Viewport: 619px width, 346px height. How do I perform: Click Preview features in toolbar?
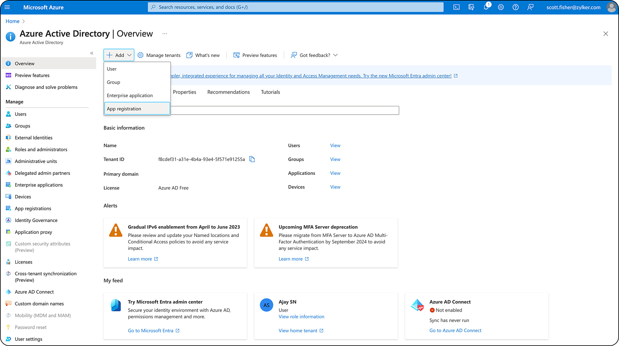point(255,55)
